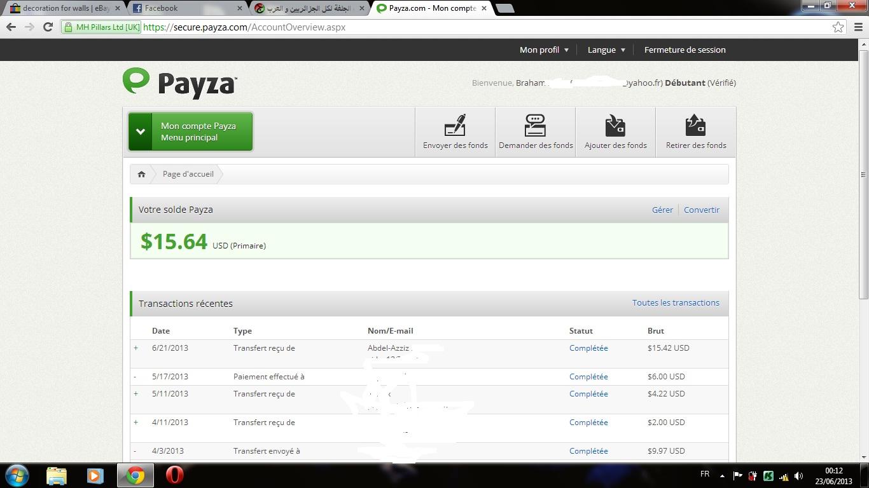Screen dimensions: 869x488
Task: Select the Payza.com Mon compte tab
Action: coord(433,8)
